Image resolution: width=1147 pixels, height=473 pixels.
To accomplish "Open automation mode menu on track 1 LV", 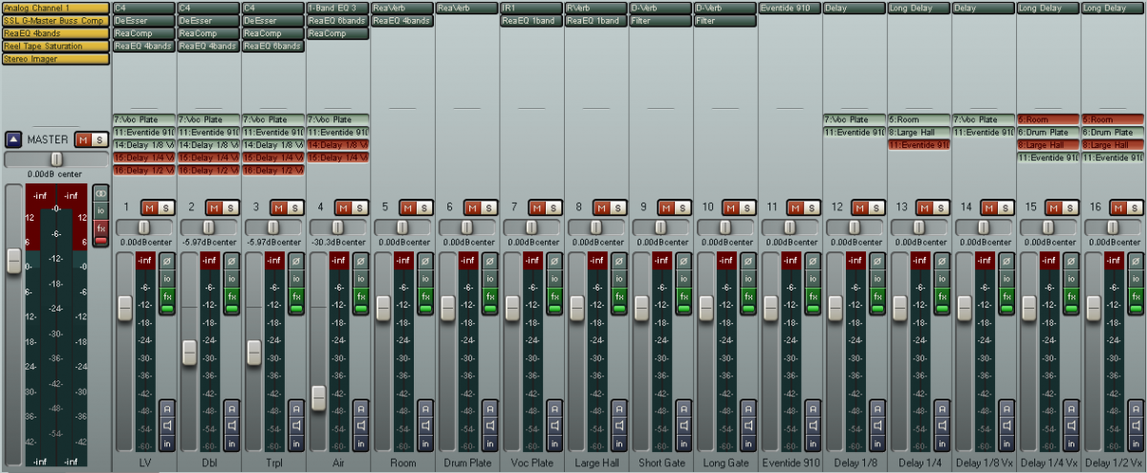I will click(165, 408).
